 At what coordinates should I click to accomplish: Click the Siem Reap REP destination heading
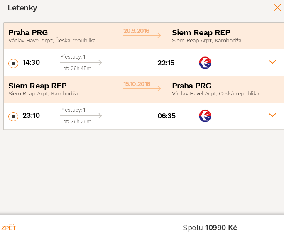coord(201,33)
